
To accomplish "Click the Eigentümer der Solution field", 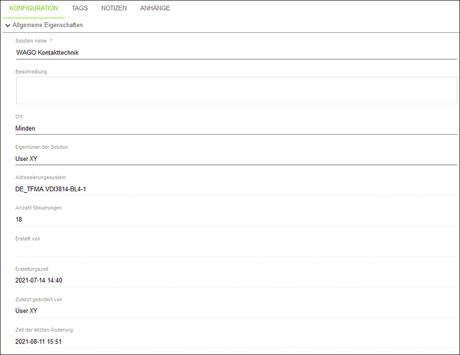I will 236,159.
